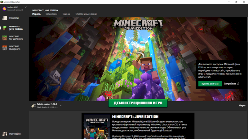Select the Minecraft Java Edition grass block icon
This screenshot has height=139, width=248.
(x=5, y=28)
